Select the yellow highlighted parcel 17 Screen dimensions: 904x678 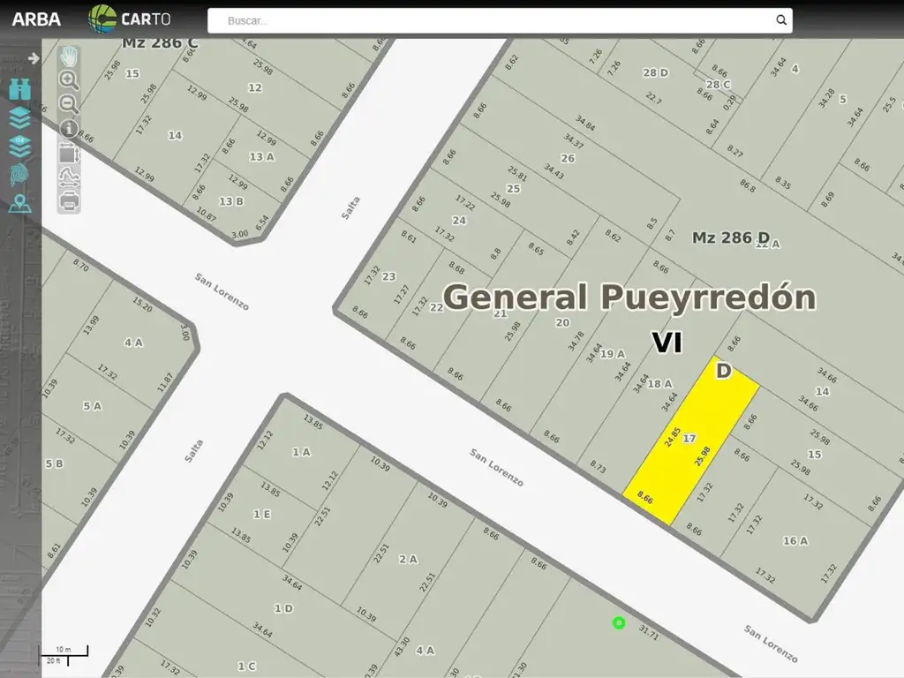[692, 441]
